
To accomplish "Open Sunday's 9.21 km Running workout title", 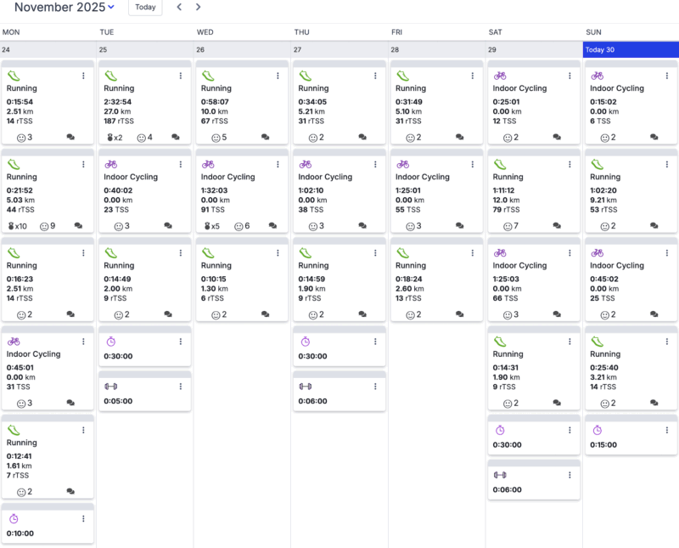I will pos(605,178).
